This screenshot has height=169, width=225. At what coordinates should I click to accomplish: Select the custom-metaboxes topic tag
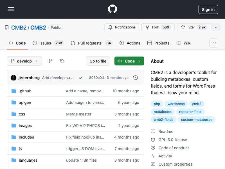197,119
